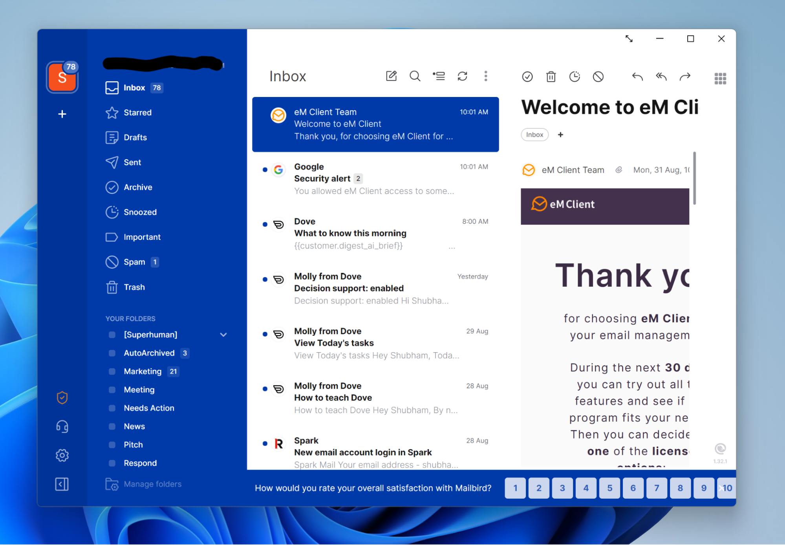Open the eM Client Team welcome email
Viewport: 785px width, 545px height.
[375, 124]
